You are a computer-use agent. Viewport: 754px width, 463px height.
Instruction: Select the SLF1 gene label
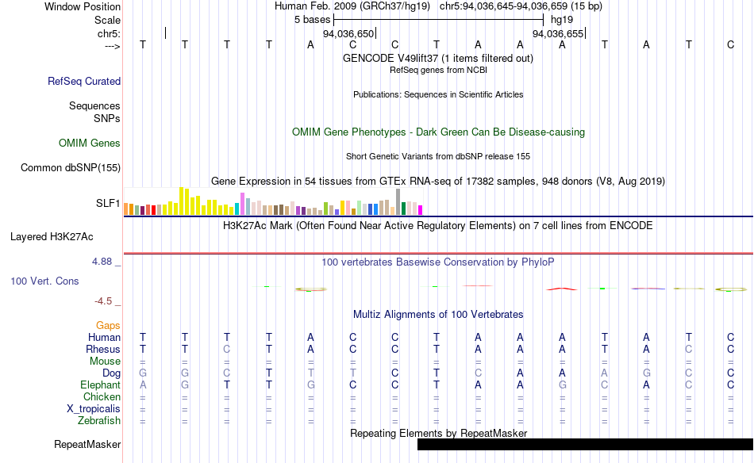tap(108, 203)
